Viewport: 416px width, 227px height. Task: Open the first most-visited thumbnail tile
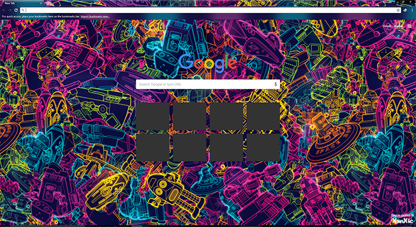point(153,116)
